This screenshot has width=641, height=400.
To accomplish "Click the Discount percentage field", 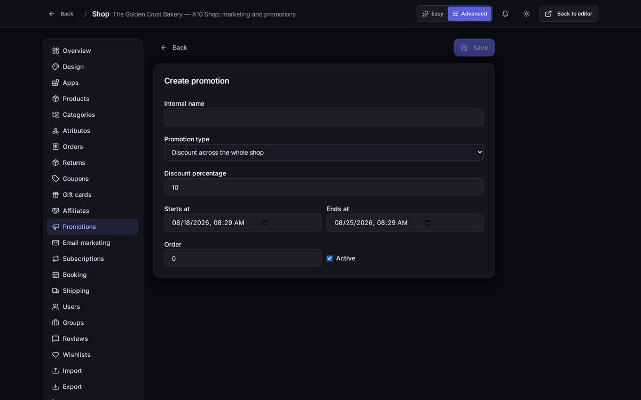I will 324,187.
